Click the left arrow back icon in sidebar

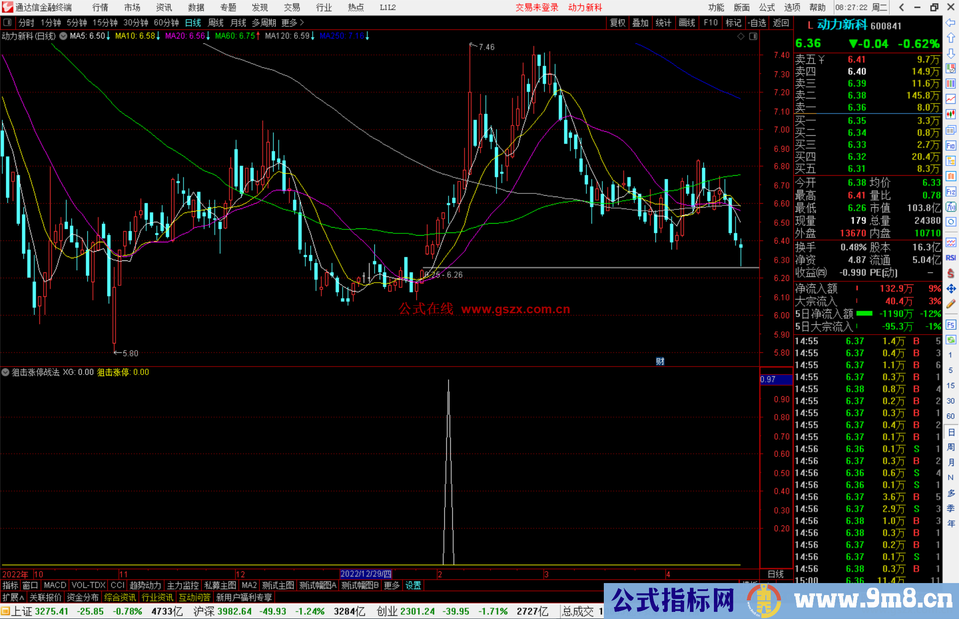coord(951,23)
